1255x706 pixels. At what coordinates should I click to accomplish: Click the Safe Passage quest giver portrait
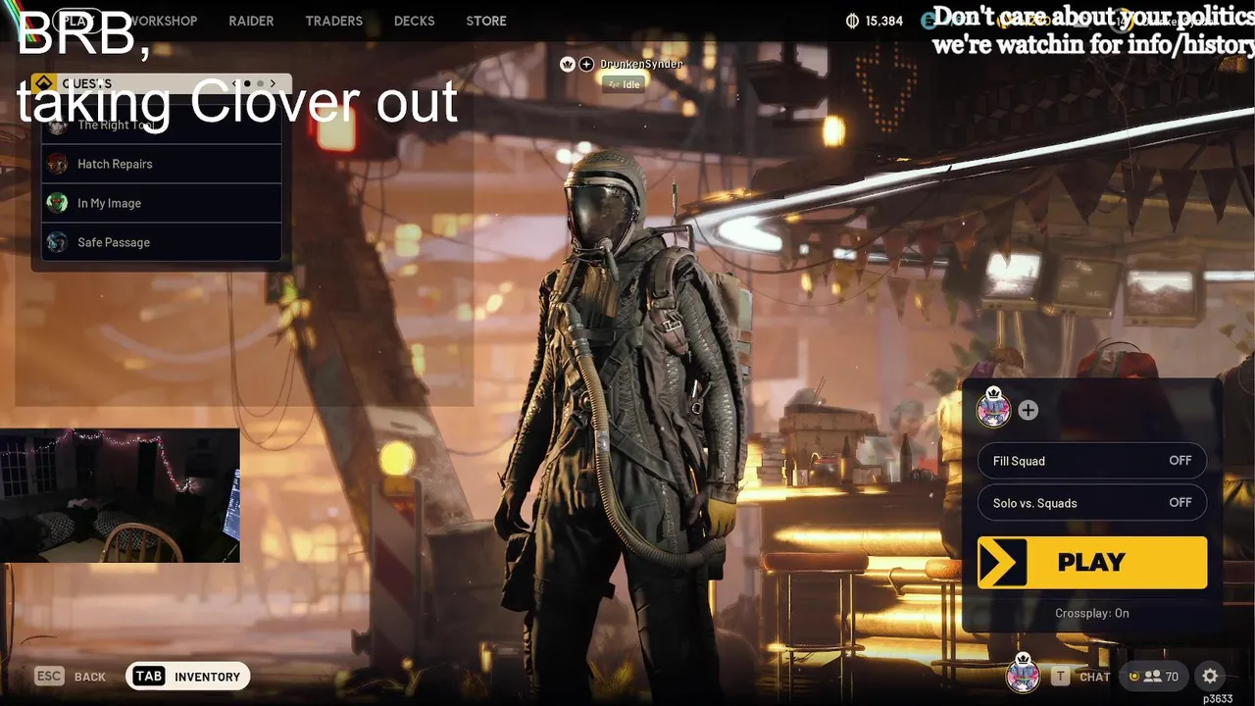coord(58,242)
